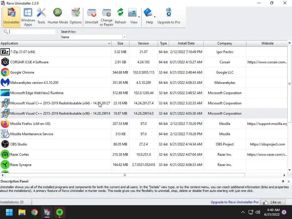Click inside the search input field

tap(32, 32)
